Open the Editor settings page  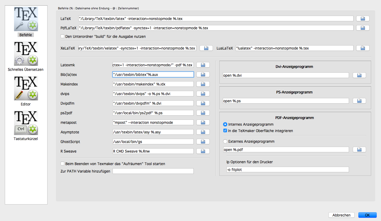click(x=26, y=91)
